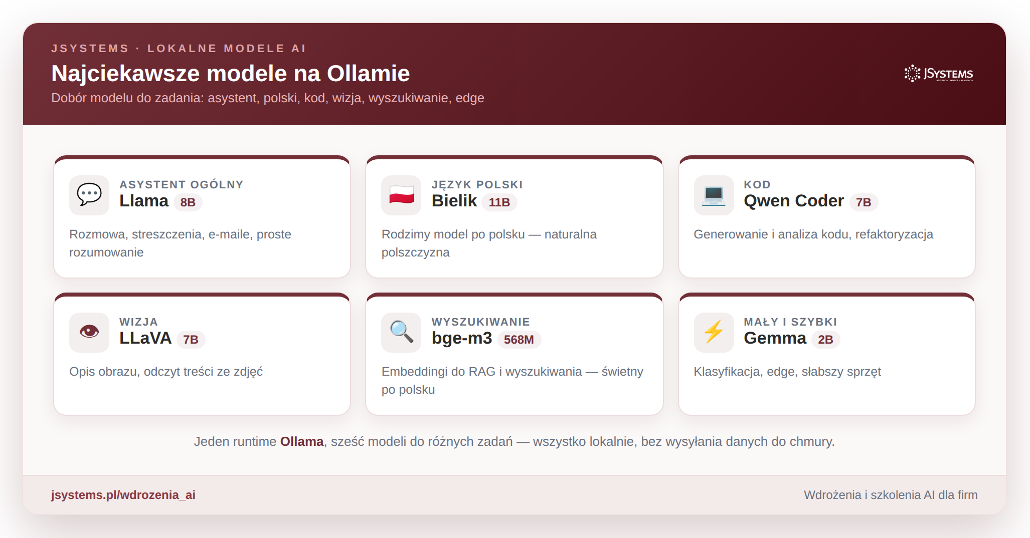The image size is (1030, 538).
Task: Click the description Embeddingi do RAG i wyszukiwania
Action: point(512,381)
